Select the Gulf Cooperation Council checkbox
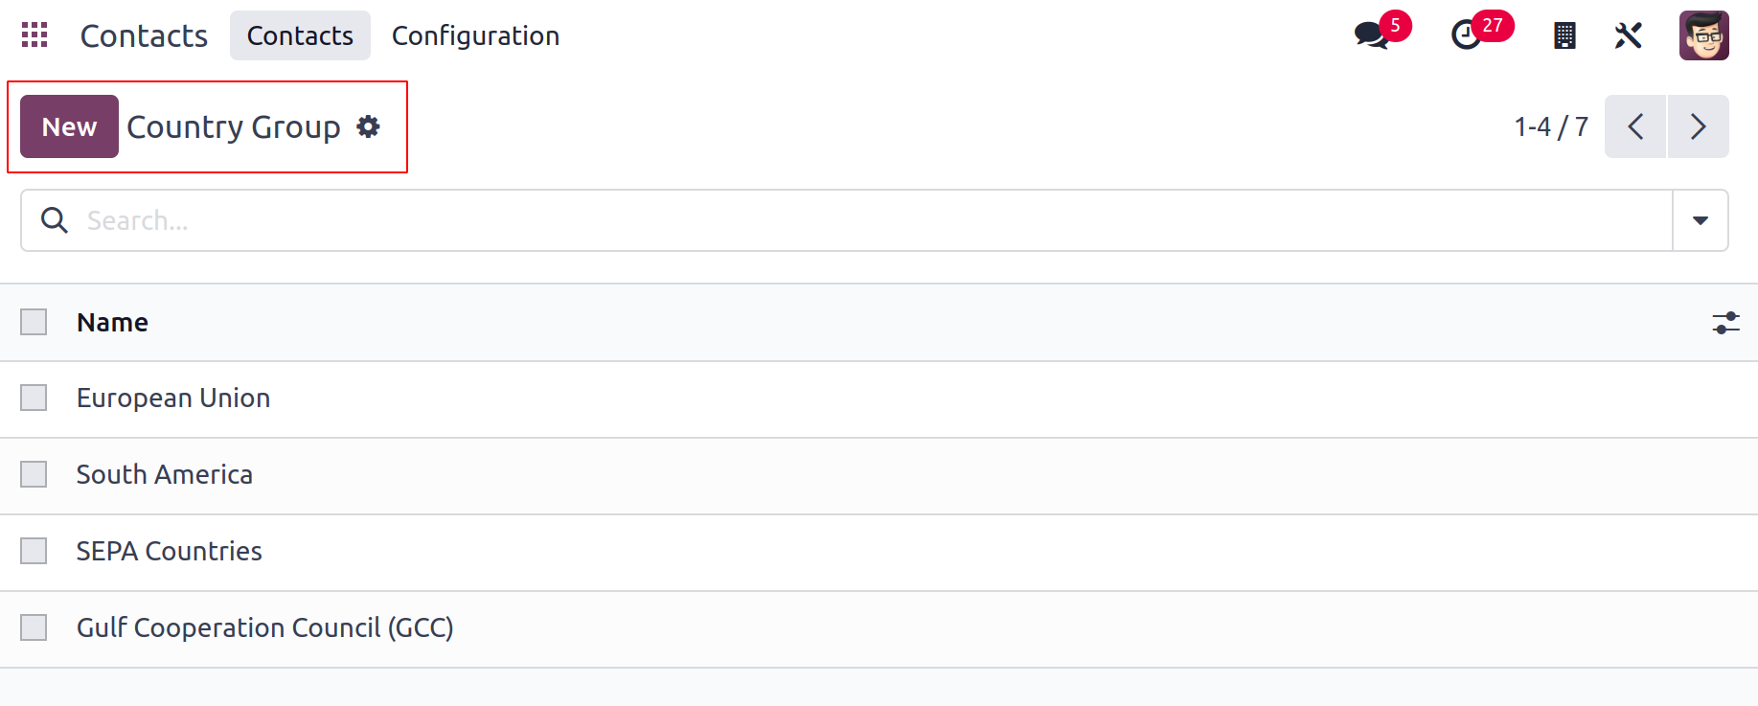The width and height of the screenshot is (1758, 706). (x=34, y=627)
